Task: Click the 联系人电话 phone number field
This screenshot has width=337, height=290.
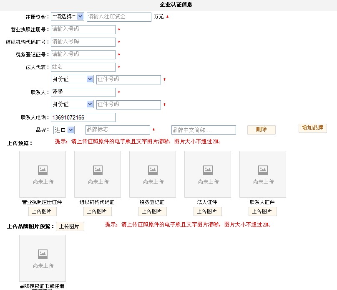Action: [x=83, y=117]
